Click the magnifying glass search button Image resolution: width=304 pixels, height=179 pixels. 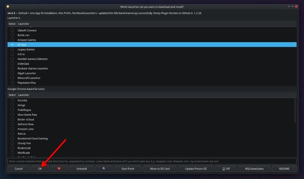[104, 168]
